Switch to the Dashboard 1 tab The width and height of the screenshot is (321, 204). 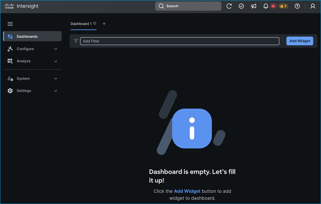(81, 24)
